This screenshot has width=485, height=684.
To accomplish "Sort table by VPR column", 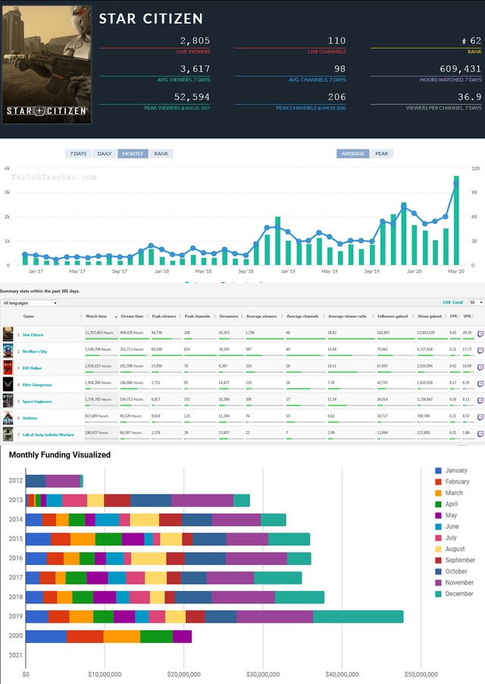I will click(467, 317).
